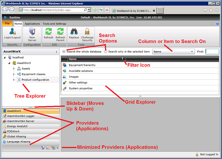Viewport: 222px width, 159px height.
Task: Open the File menu tab
Action: [7, 24]
